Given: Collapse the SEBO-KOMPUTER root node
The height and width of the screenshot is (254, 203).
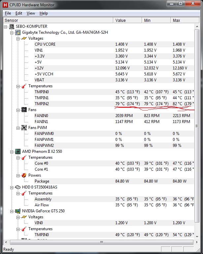Looking at the screenshot, I should [x=6, y=27].
